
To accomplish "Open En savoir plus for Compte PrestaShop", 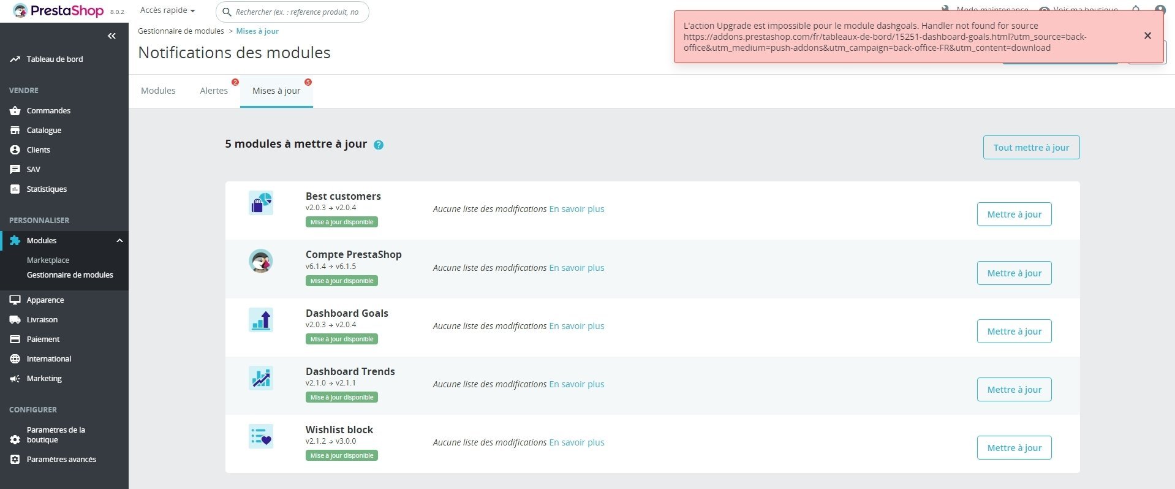I will coord(576,268).
